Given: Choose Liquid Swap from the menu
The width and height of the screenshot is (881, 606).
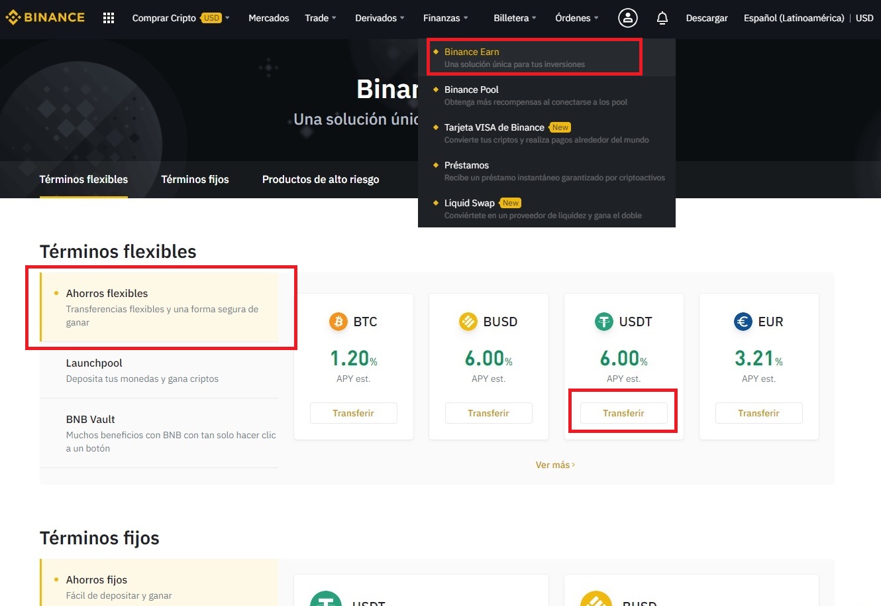Looking at the screenshot, I should [546, 208].
